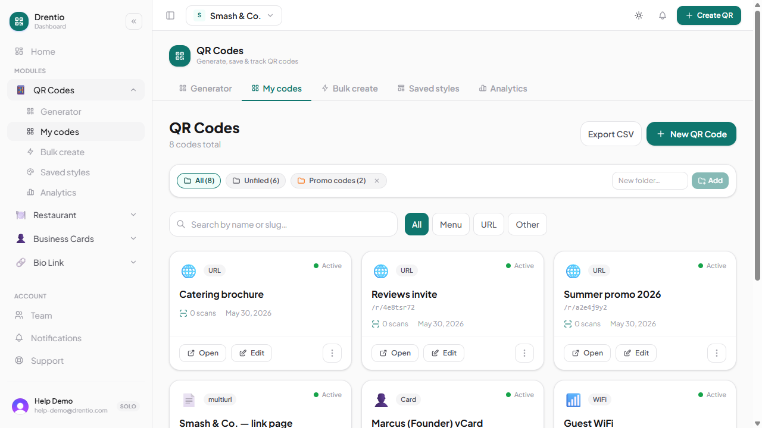Open more options for Reviews invite
Viewport: 762px width, 428px height.
tap(524, 353)
